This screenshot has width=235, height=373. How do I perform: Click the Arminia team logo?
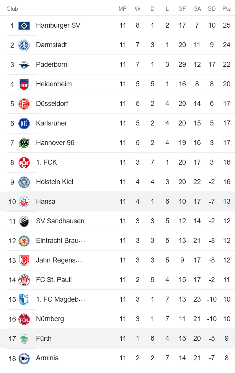coord(23,358)
